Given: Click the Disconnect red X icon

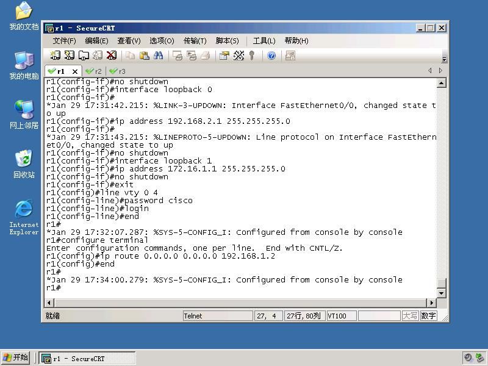Looking at the screenshot, I should coord(112,56).
